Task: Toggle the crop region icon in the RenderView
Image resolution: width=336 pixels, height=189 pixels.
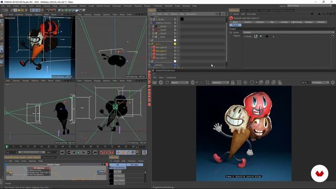Action: point(207,82)
